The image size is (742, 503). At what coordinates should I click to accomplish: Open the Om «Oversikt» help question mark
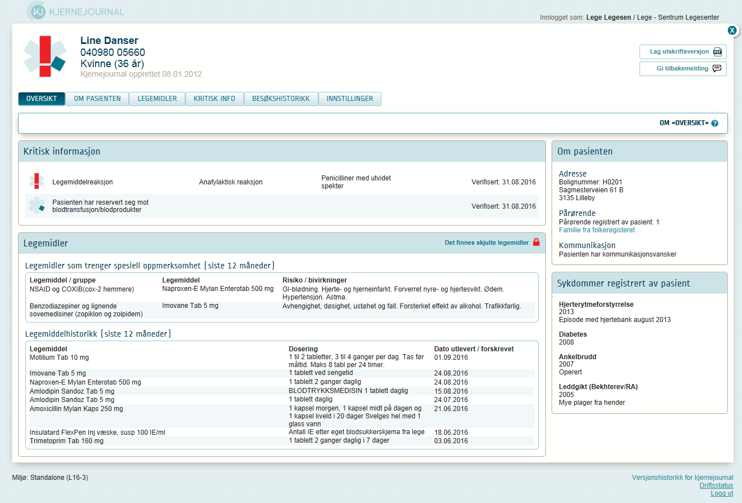click(715, 123)
